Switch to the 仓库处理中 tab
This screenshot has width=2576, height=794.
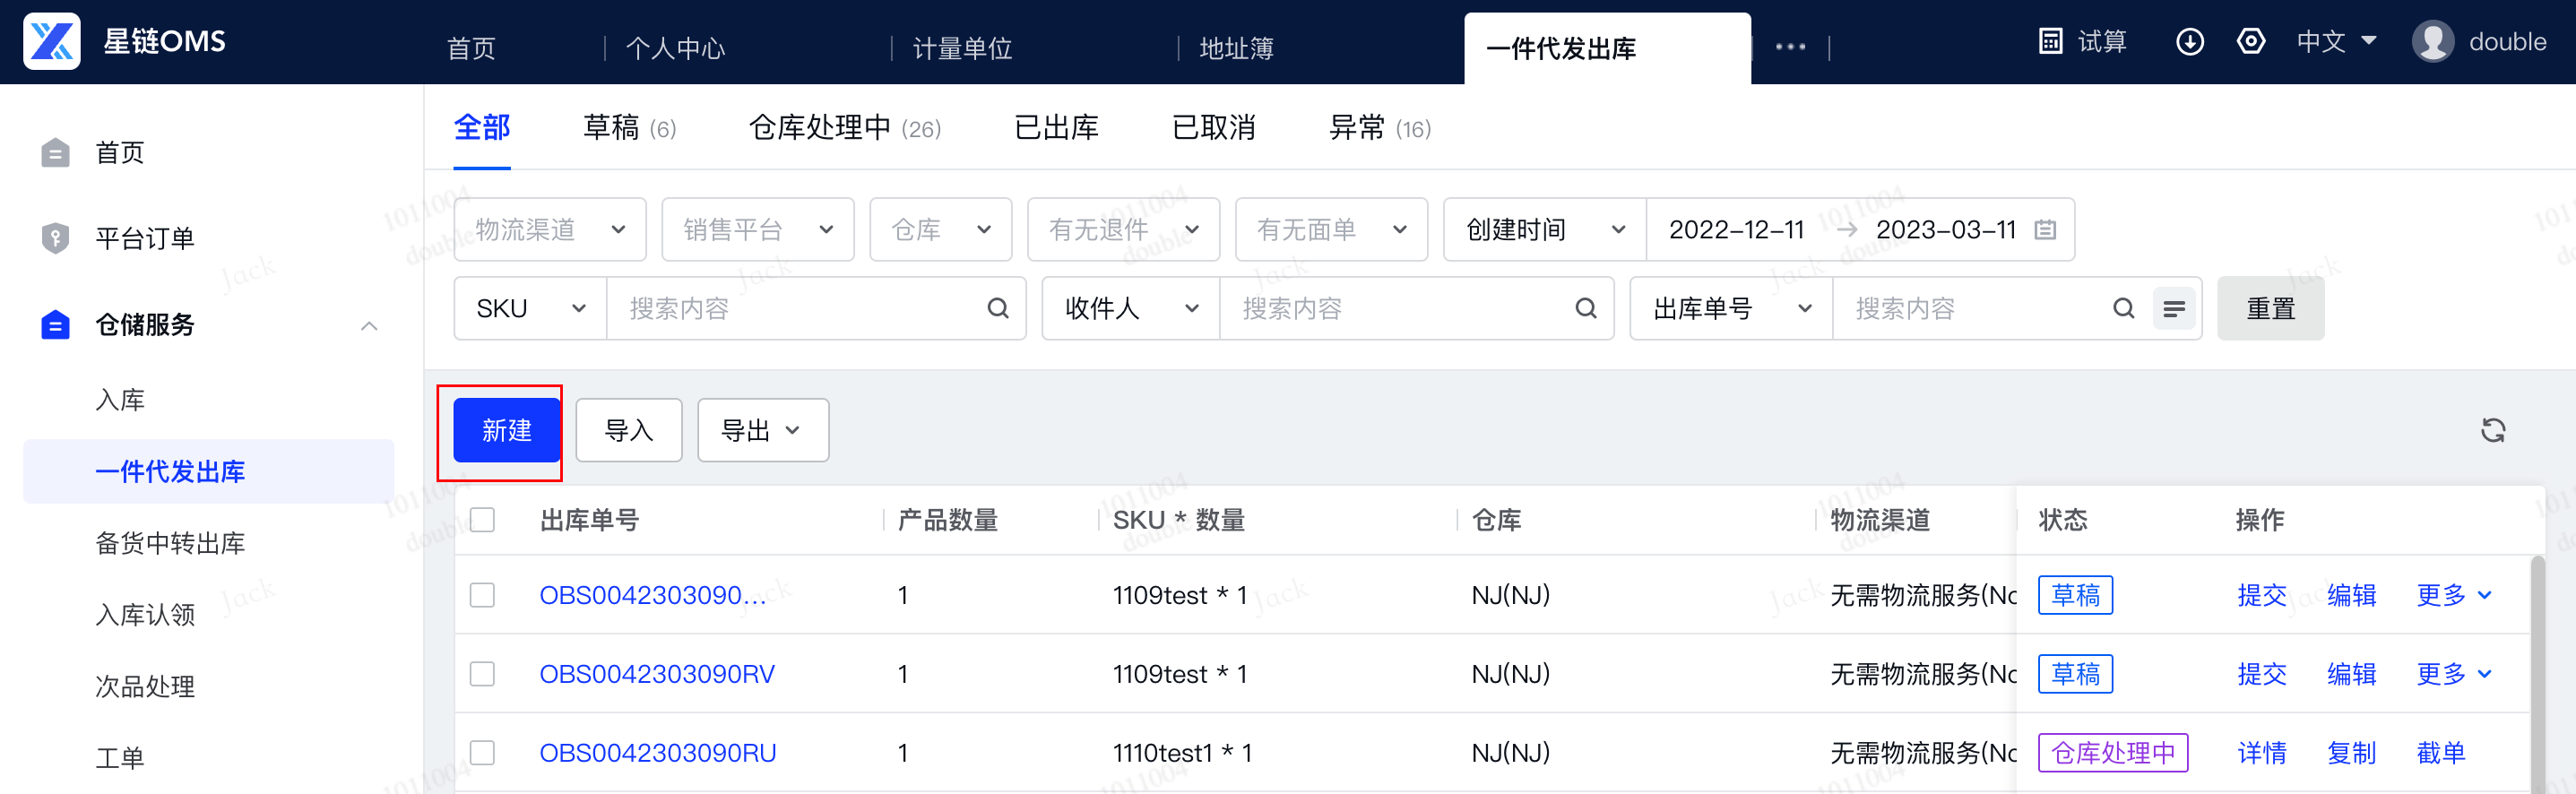(x=845, y=128)
